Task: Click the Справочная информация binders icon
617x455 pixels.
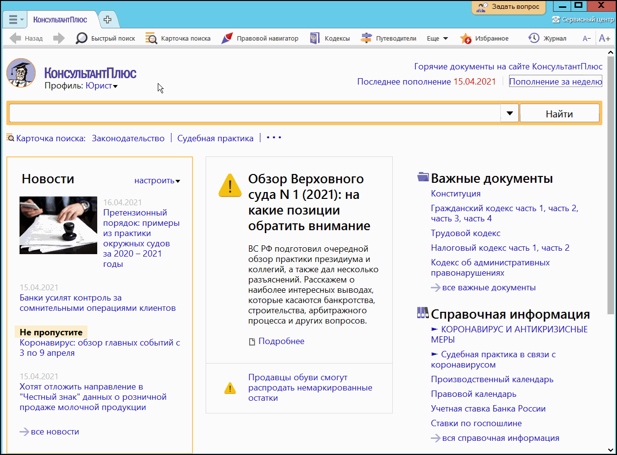Action: coord(423,313)
